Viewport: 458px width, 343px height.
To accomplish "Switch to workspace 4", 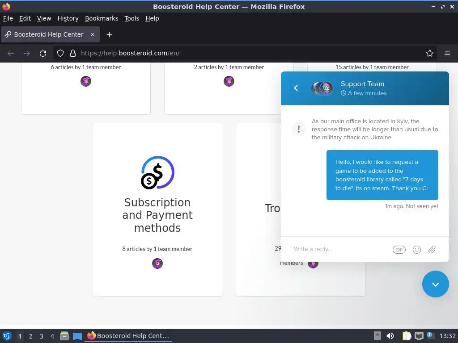I will click(x=52, y=336).
